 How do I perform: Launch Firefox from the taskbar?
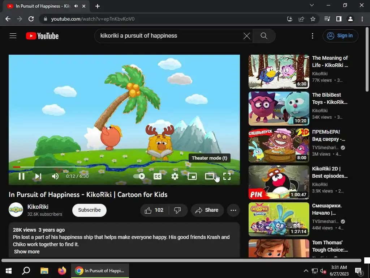(62, 271)
